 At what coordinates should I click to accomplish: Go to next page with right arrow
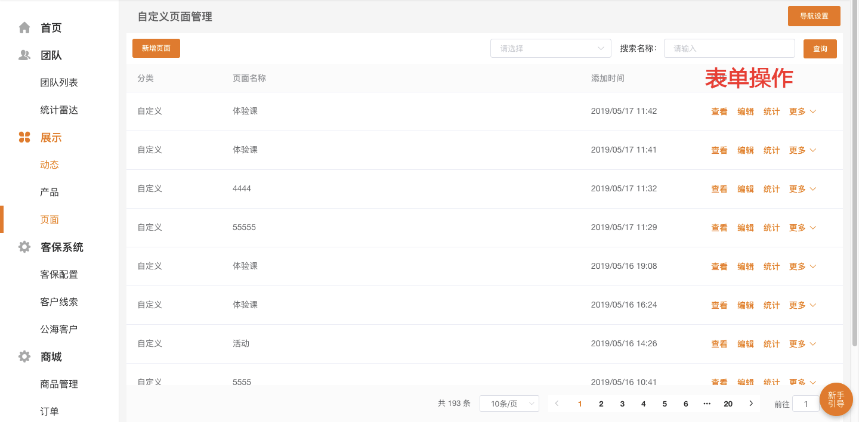[751, 404]
